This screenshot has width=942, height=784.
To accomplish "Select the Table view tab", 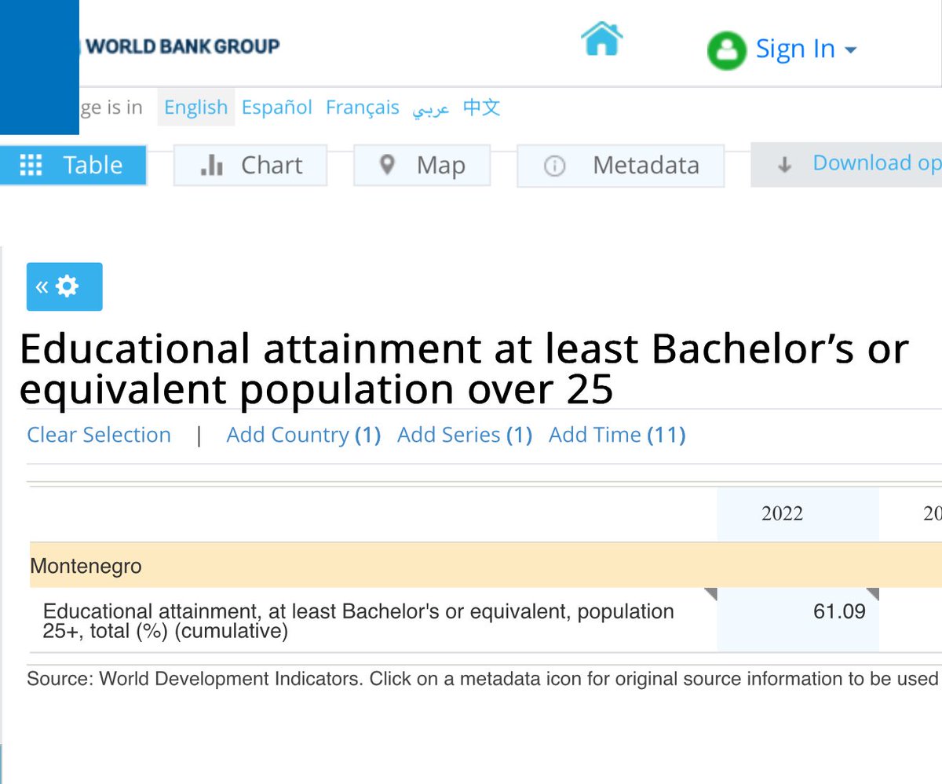I will (x=73, y=165).
